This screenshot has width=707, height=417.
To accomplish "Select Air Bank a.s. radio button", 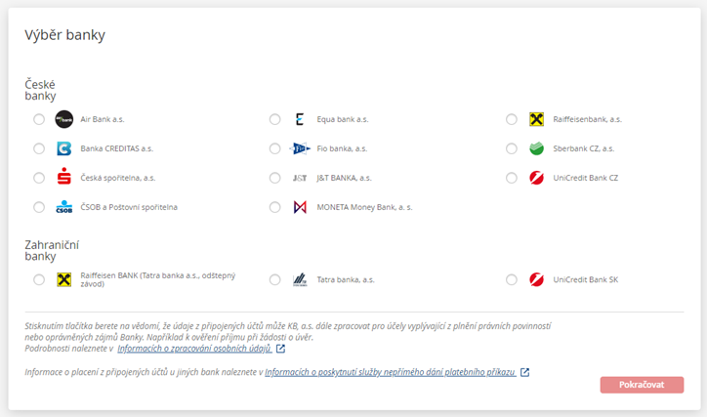I will point(39,119).
